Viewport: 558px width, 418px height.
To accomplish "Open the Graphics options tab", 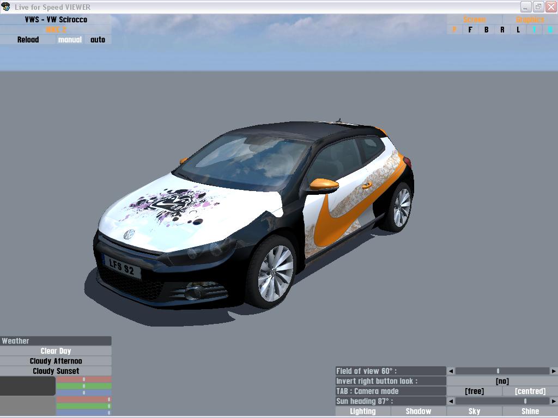I will [x=530, y=20].
